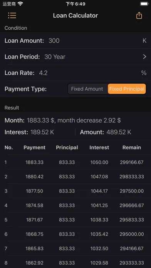Tap the Wi-Fi status icon

pyautogui.click(x=20, y=4)
